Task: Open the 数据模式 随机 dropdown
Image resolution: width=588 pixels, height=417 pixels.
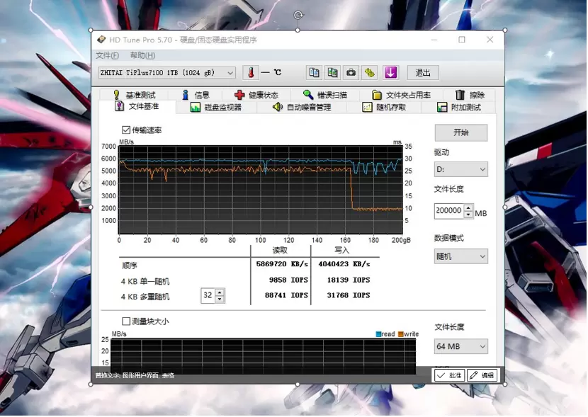Action: 460,256
